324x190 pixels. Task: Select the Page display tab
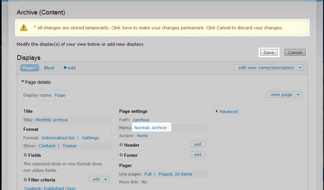29,68
